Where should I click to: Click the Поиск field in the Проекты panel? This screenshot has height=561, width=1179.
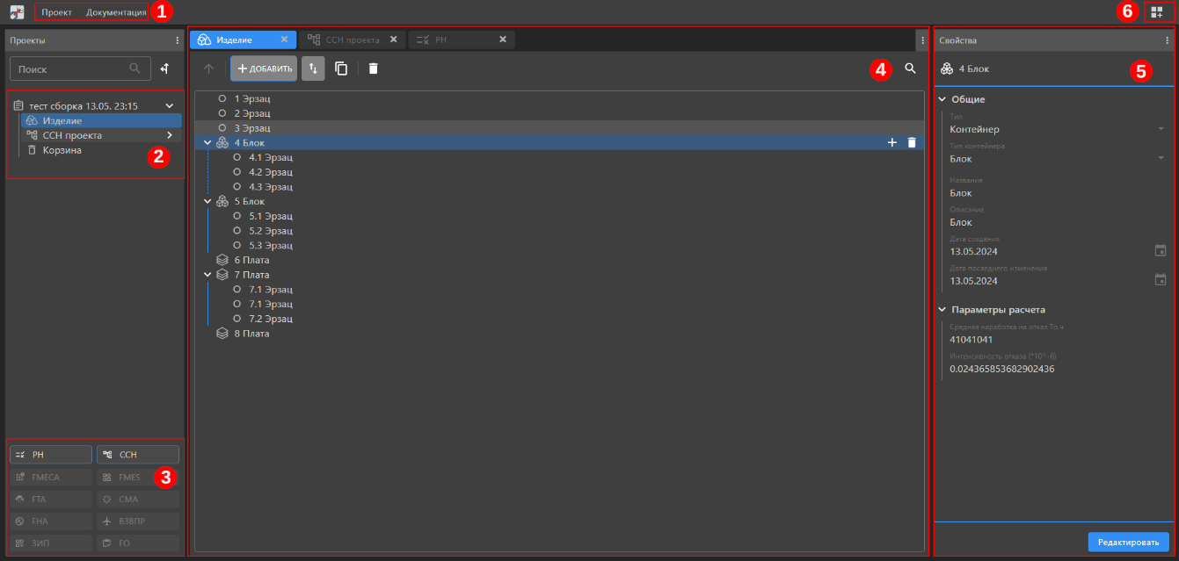70,68
